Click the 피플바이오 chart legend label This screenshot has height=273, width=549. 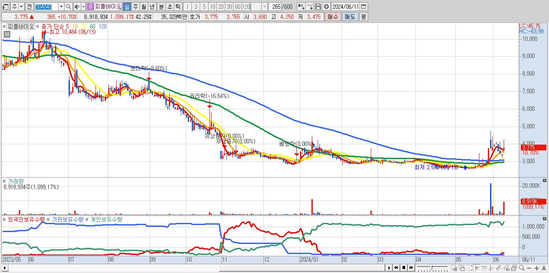(x=21, y=26)
